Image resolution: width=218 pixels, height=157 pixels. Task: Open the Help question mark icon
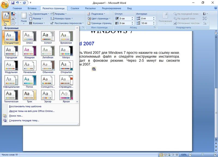click(x=215, y=8)
